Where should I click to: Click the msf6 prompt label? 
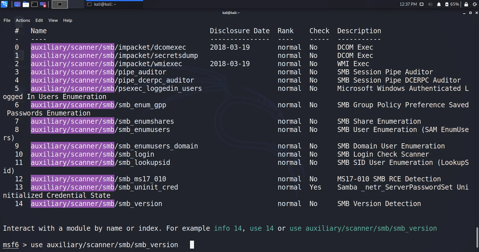pyautogui.click(x=11, y=245)
